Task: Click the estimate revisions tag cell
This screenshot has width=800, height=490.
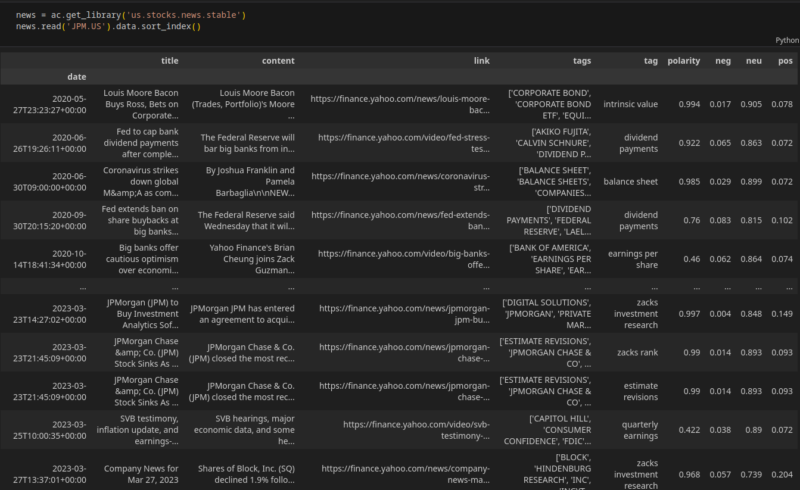Action: pos(641,391)
